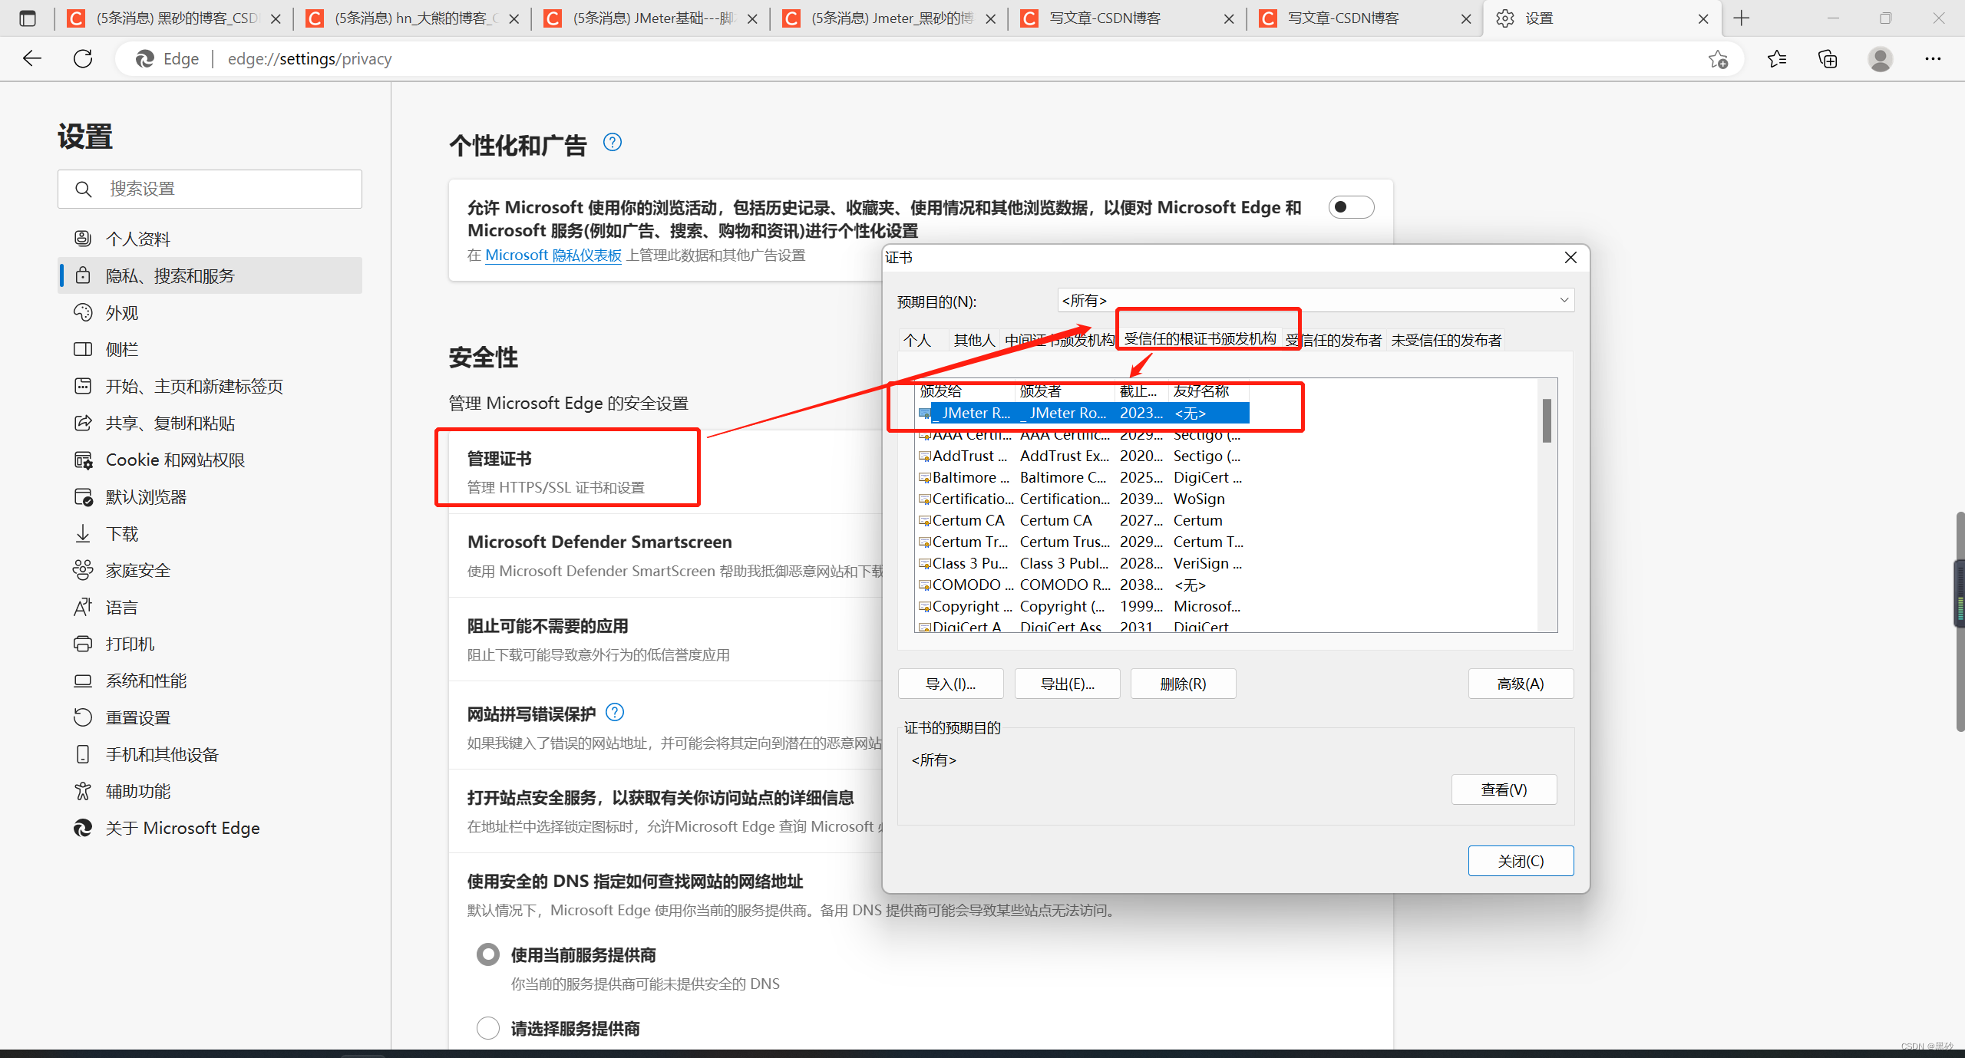Click the certificate list scrollbar thumb

coord(1547,420)
